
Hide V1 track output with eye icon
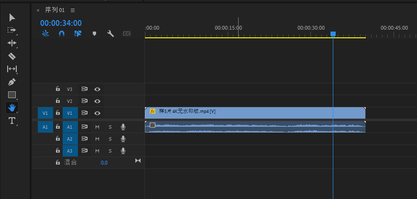97,113
